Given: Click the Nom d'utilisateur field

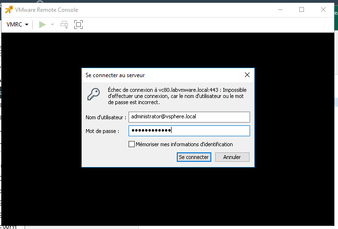Looking at the screenshot, I should pos(189,117).
